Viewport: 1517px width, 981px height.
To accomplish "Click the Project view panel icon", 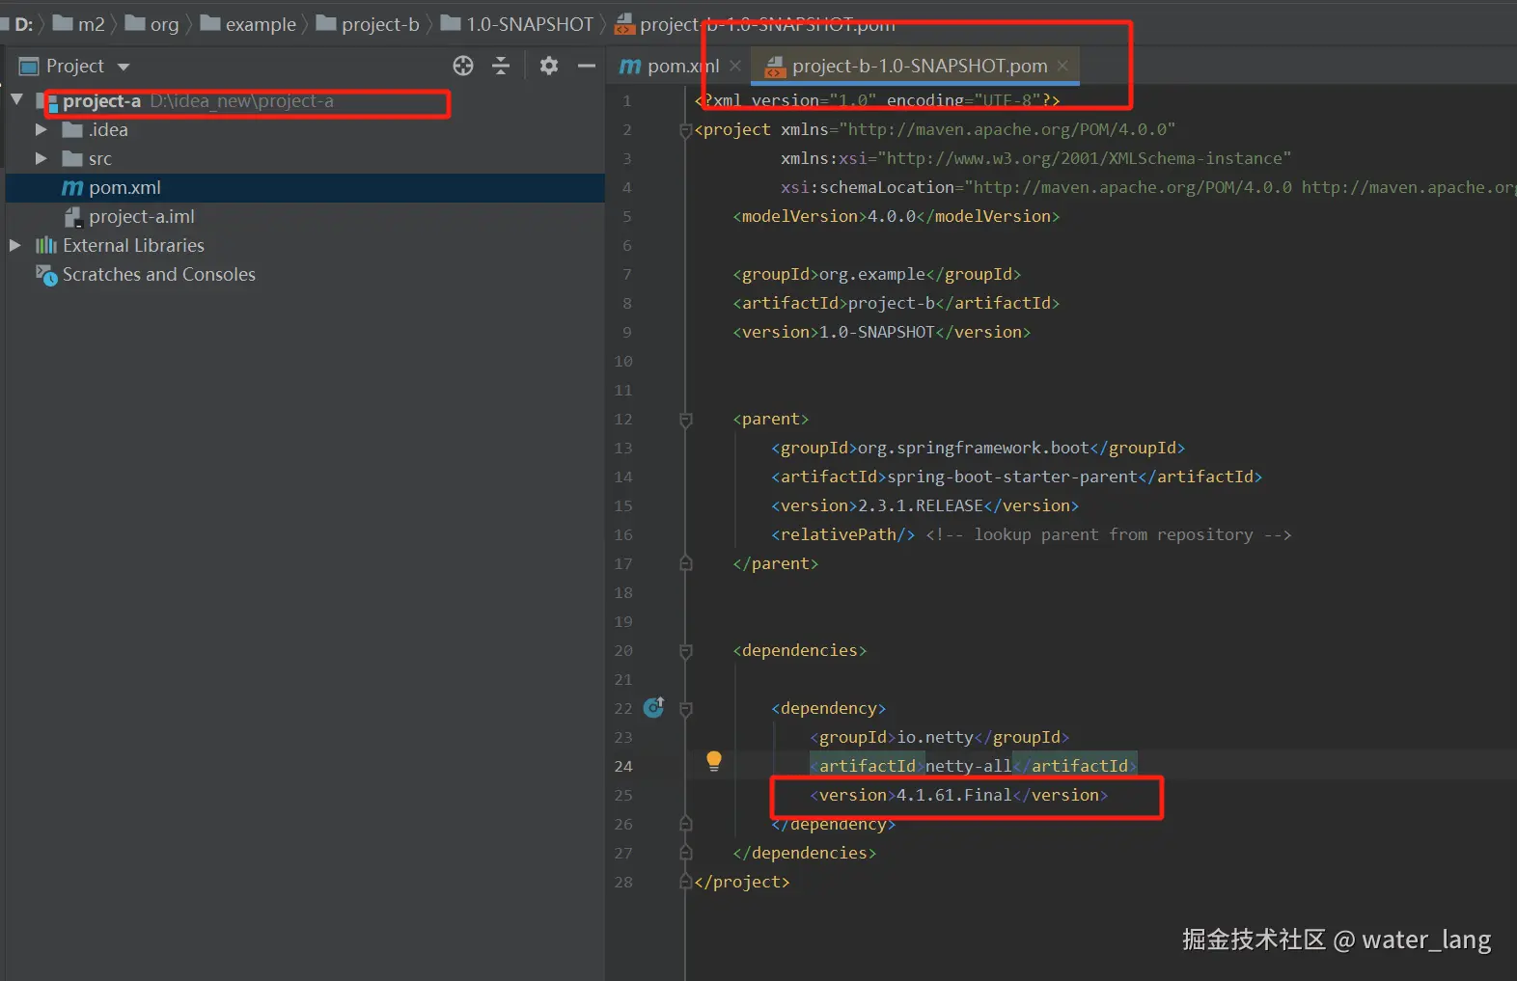I will point(29,66).
